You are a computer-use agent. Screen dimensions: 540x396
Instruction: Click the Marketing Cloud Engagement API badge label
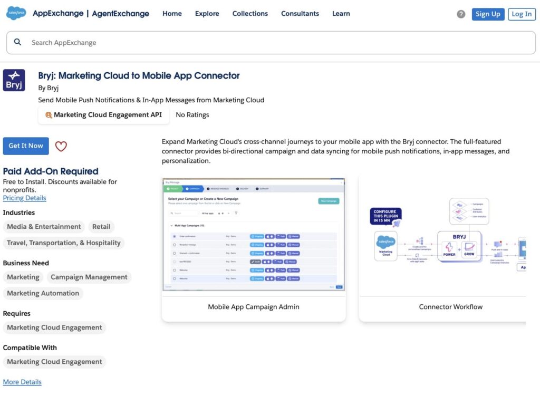pyautogui.click(x=108, y=115)
